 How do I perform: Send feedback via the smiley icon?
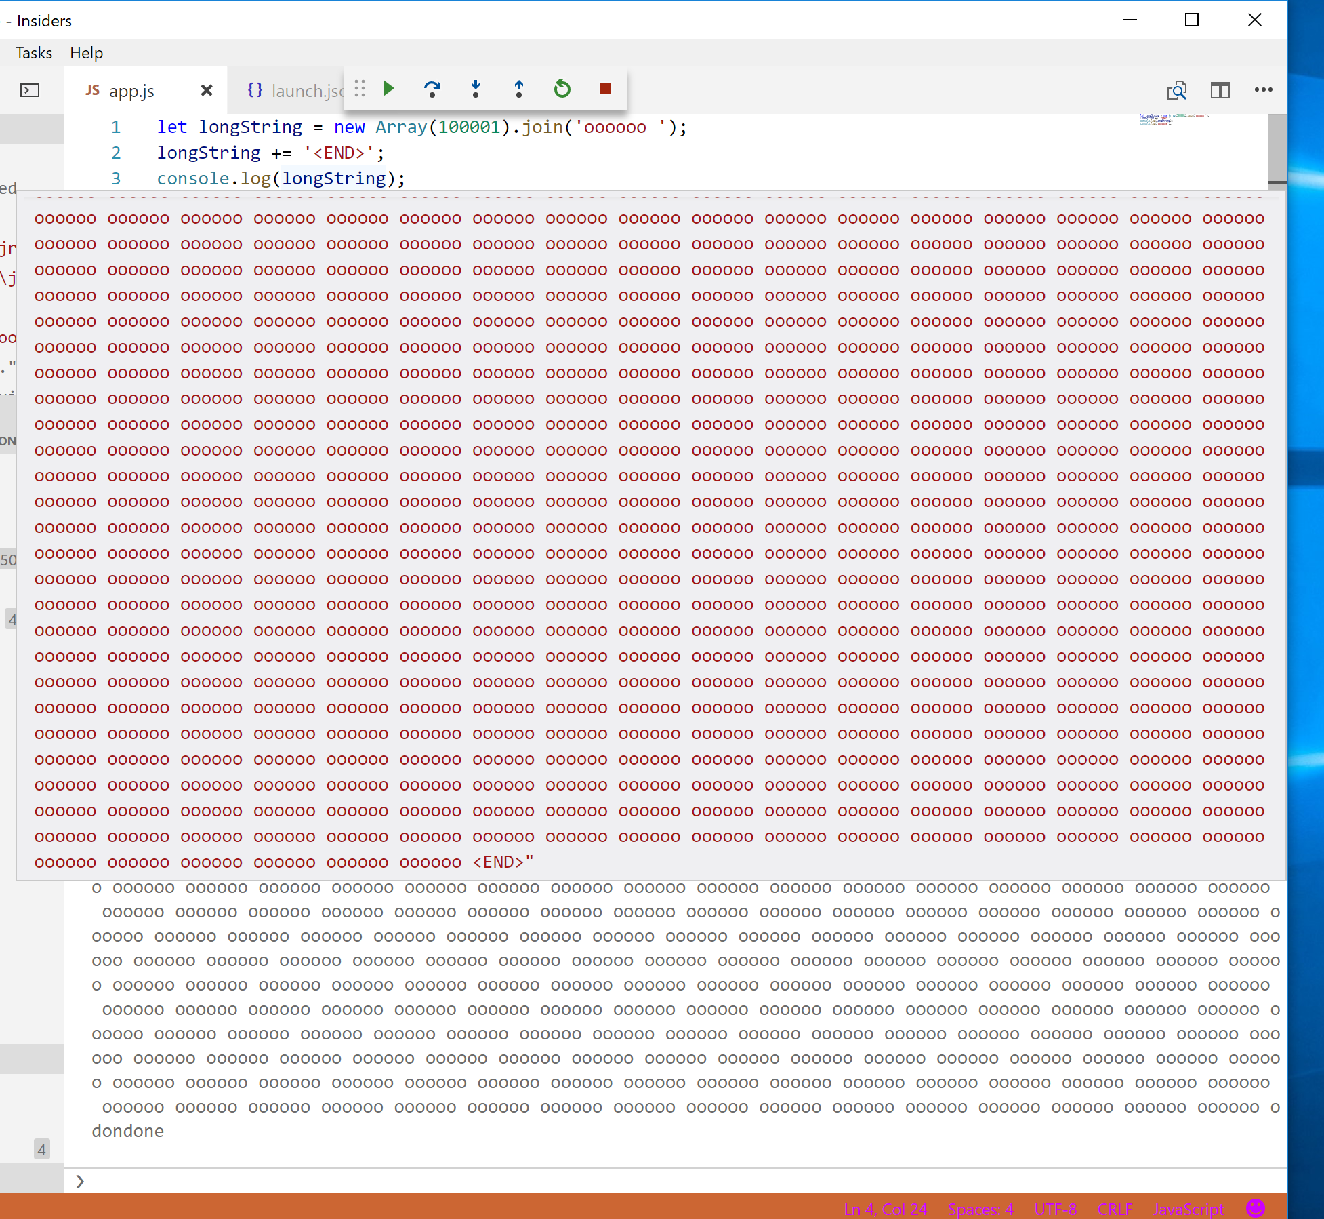(x=1256, y=1209)
